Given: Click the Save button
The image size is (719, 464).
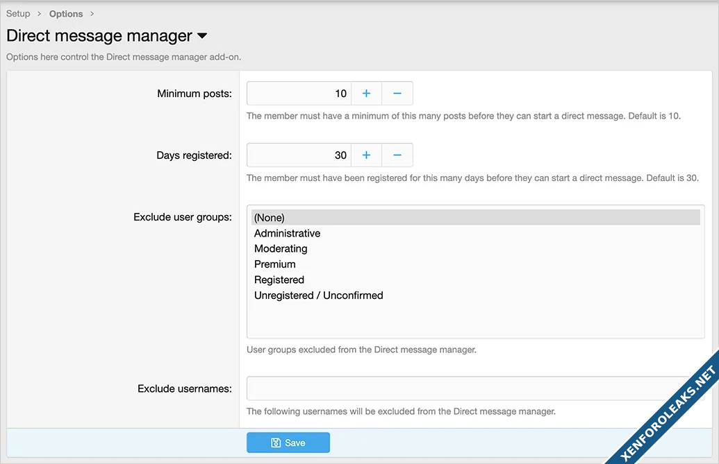Looking at the screenshot, I should 288,442.
